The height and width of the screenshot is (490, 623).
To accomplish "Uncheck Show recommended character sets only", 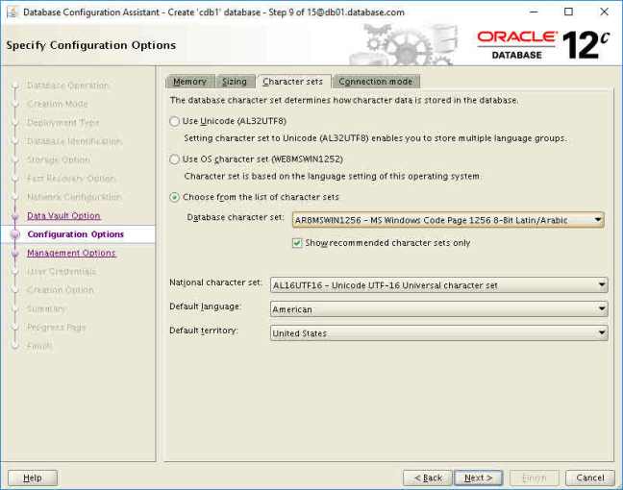I will 297,243.
